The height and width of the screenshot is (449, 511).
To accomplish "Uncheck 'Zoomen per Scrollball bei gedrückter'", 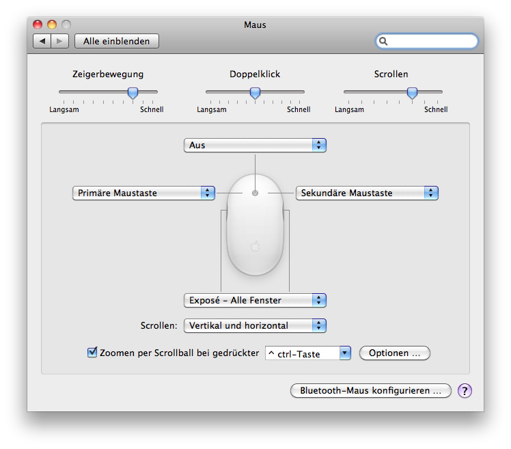I will click(x=92, y=353).
